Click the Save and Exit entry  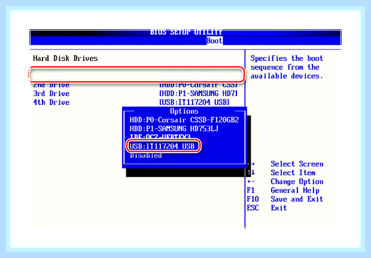297,199
